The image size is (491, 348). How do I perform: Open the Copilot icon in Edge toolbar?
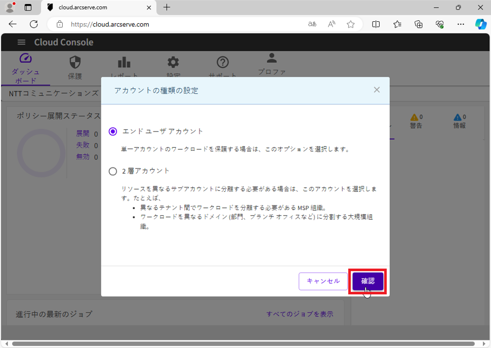coord(480,24)
